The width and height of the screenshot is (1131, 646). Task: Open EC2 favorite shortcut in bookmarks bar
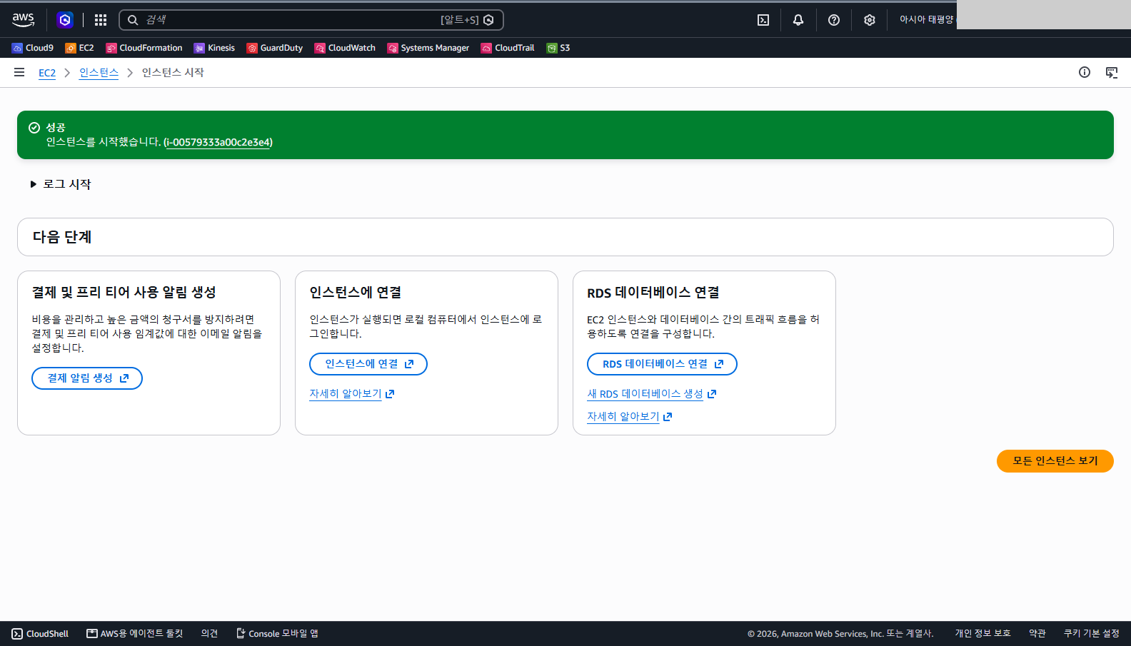pyautogui.click(x=79, y=48)
